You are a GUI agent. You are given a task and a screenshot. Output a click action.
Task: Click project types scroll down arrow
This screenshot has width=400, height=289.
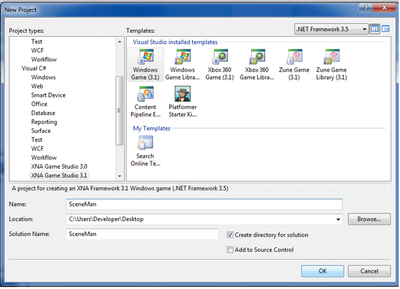119,176
